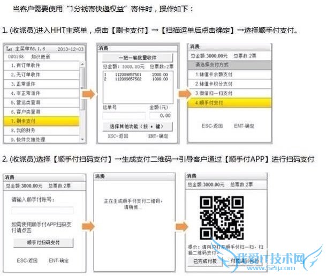Choose highlighted 4.顺手付支付 option
The width and height of the screenshot is (326, 276).
[x=230, y=102]
